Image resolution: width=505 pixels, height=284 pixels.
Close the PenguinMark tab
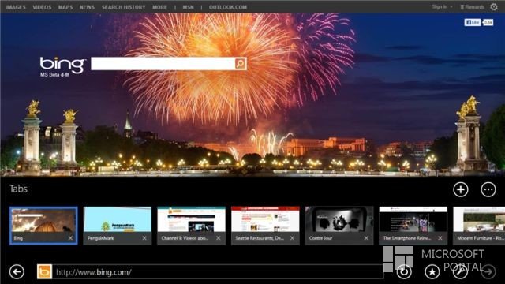coord(144,238)
